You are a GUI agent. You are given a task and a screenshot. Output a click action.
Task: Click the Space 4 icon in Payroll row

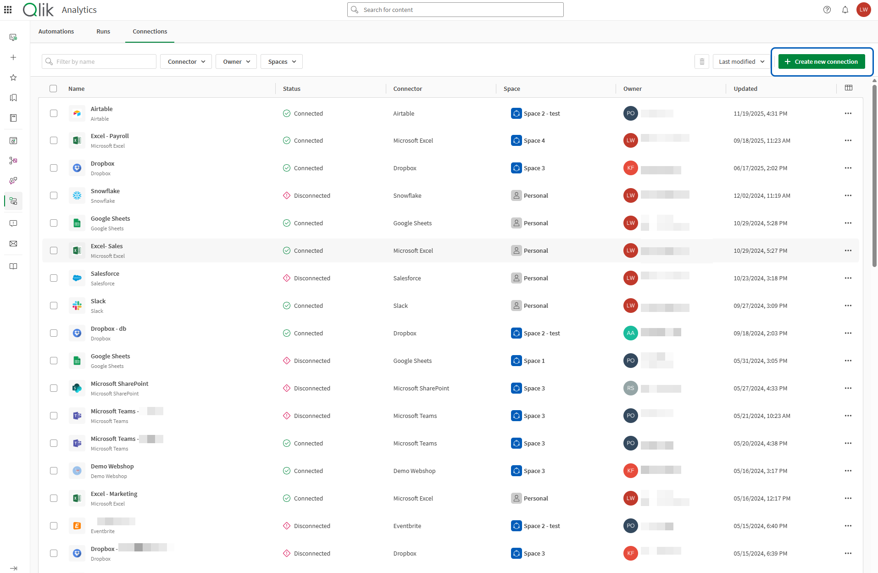[517, 140]
